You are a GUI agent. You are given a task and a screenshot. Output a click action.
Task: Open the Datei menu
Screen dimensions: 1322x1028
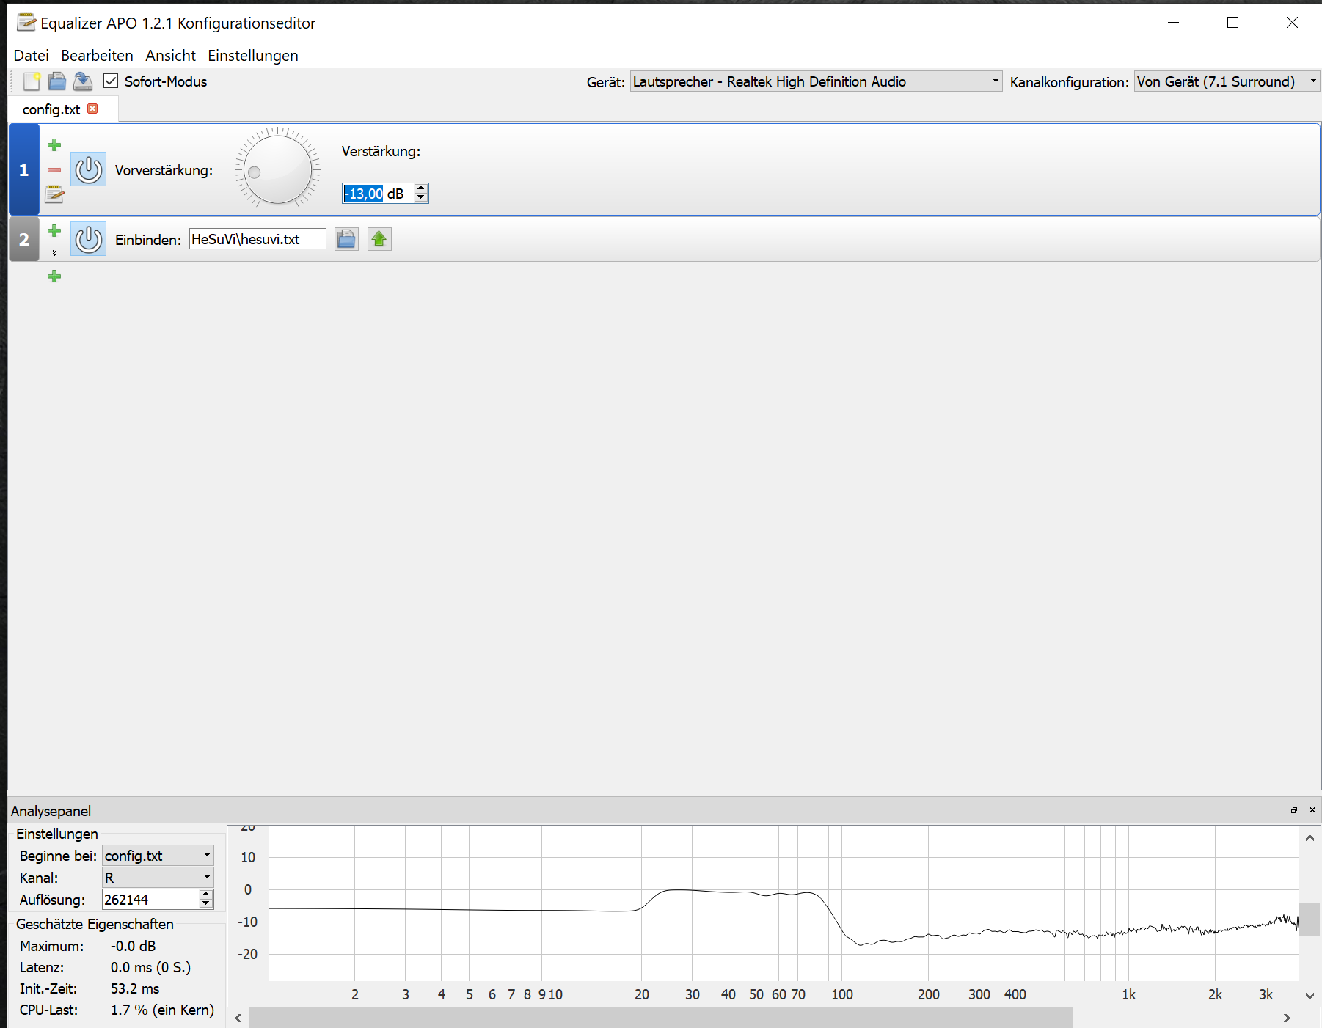(32, 56)
